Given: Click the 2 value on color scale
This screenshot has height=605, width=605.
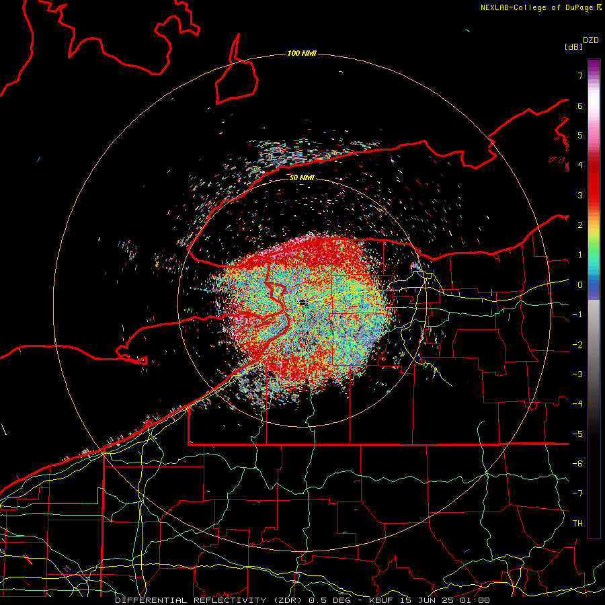Looking at the screenshot, I should [x=580, y=225].
